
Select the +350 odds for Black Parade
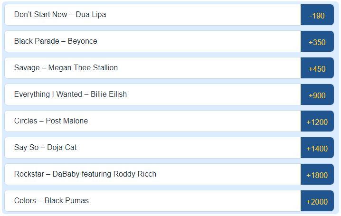click(317, 42)
